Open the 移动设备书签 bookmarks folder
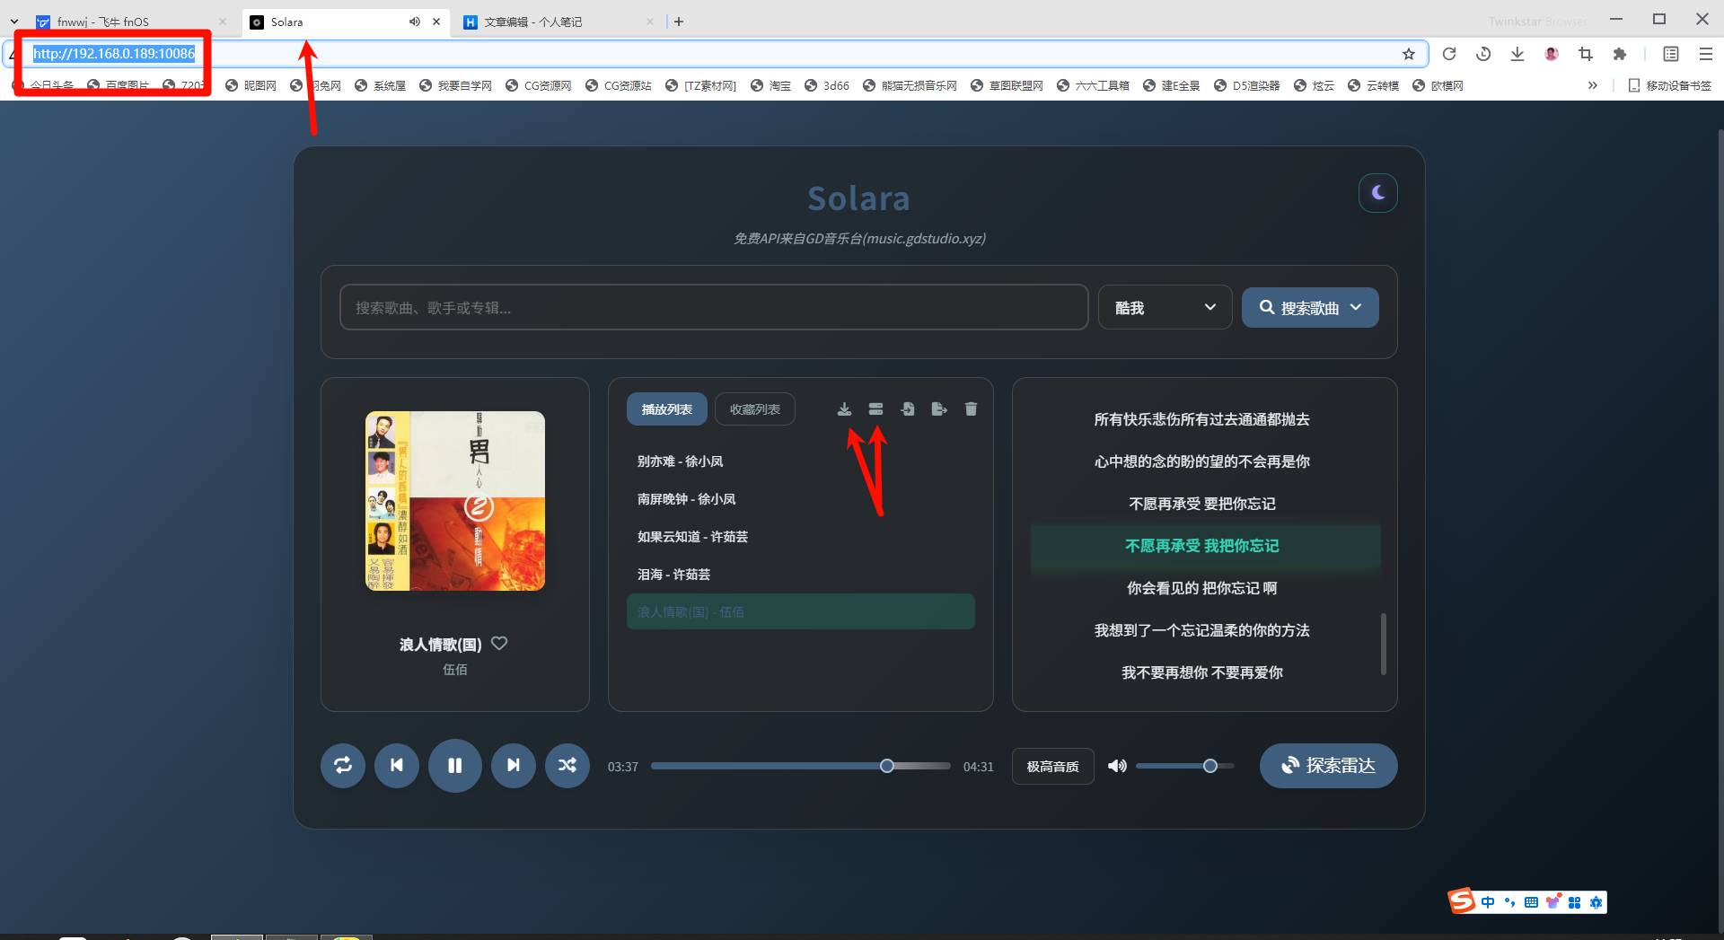This screenshot has height=940, width=1724. [x=1670, y=85]
